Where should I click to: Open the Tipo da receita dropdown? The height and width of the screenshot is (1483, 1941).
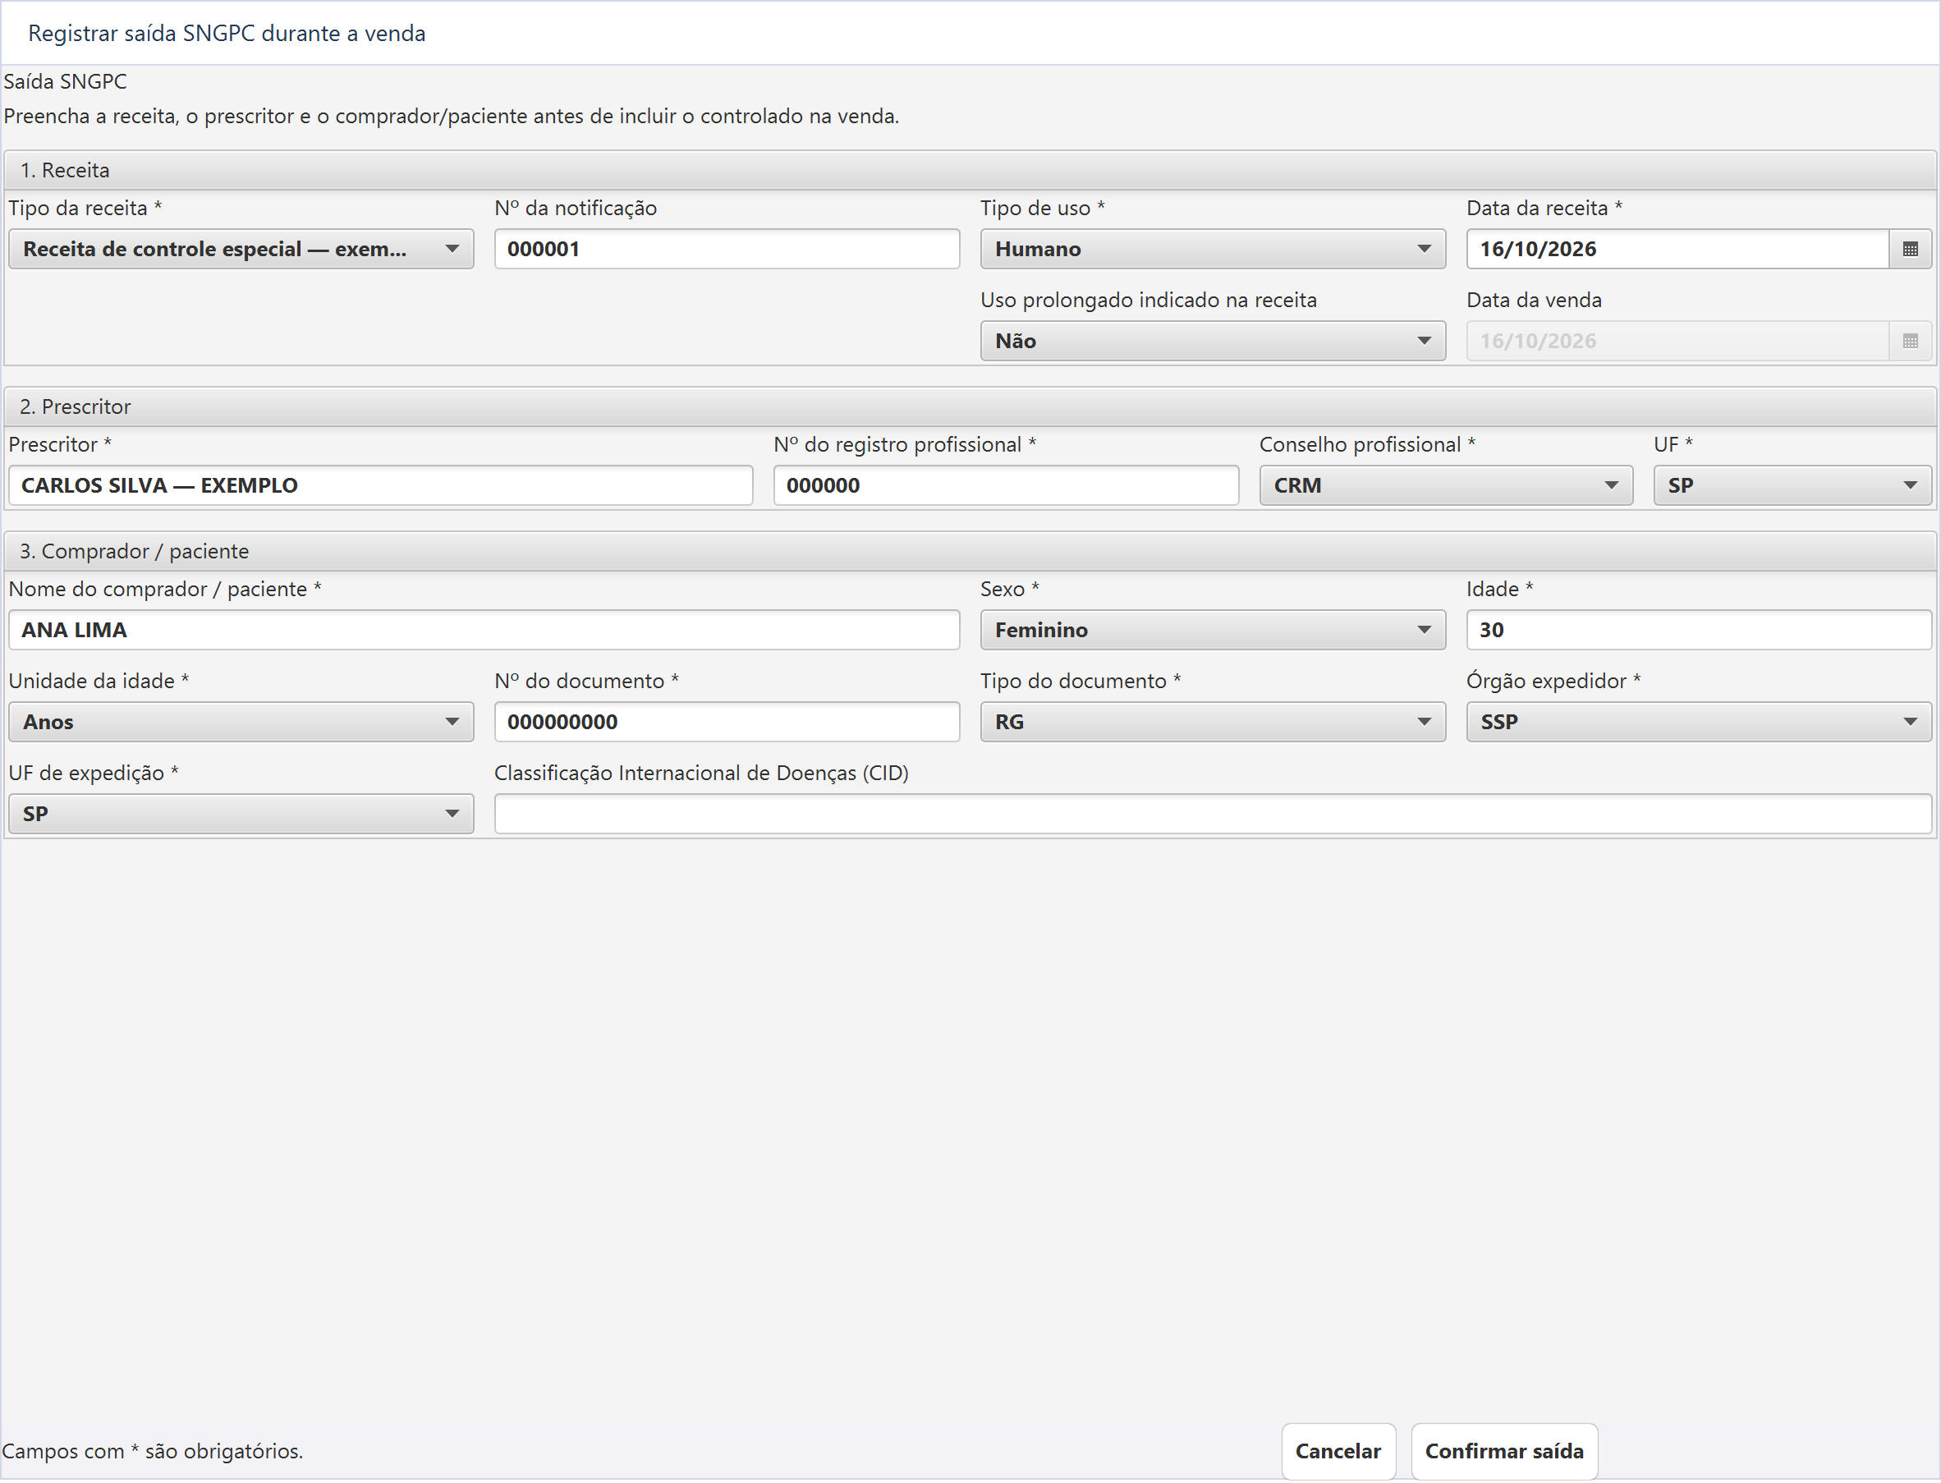[241, 249]
